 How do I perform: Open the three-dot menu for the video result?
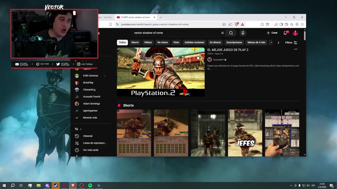click(296, 49)
